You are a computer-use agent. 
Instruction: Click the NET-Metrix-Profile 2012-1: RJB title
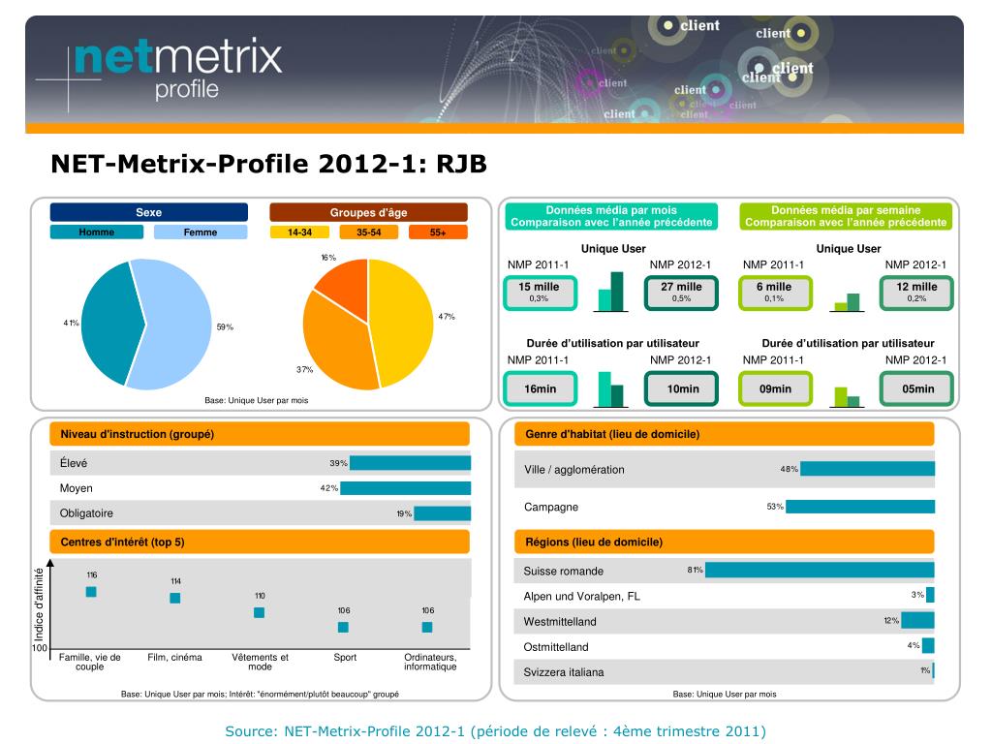269,164
